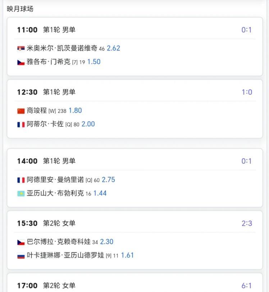
Task: Open player 亚历山大·布勃利克 profile
Action: pos(55,194)
